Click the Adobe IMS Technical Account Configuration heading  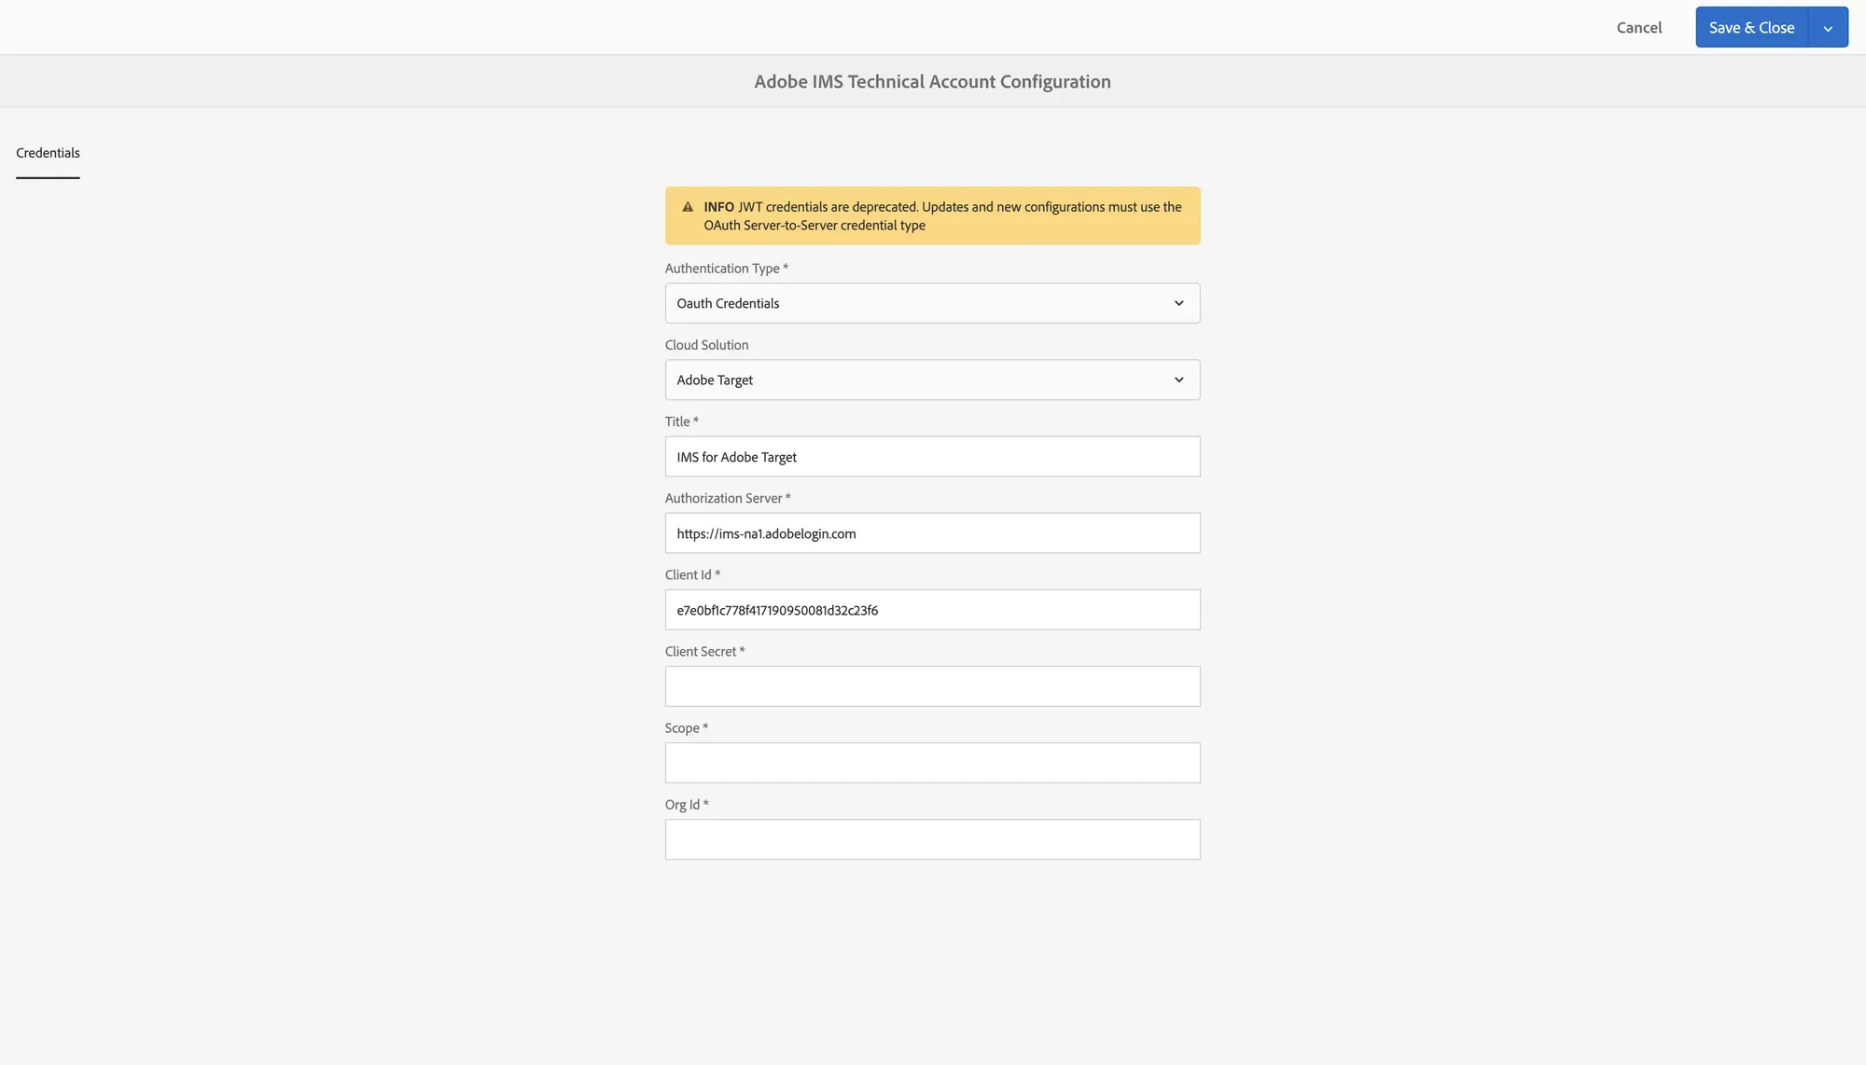click(932, 81)
